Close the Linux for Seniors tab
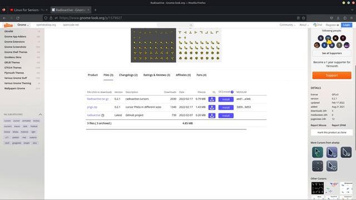Screen dimensions: 356x200 tap(47, 10)
